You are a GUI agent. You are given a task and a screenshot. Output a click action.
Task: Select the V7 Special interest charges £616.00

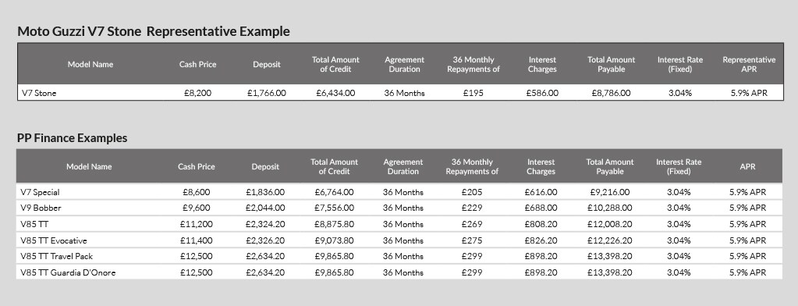[541, 193]
